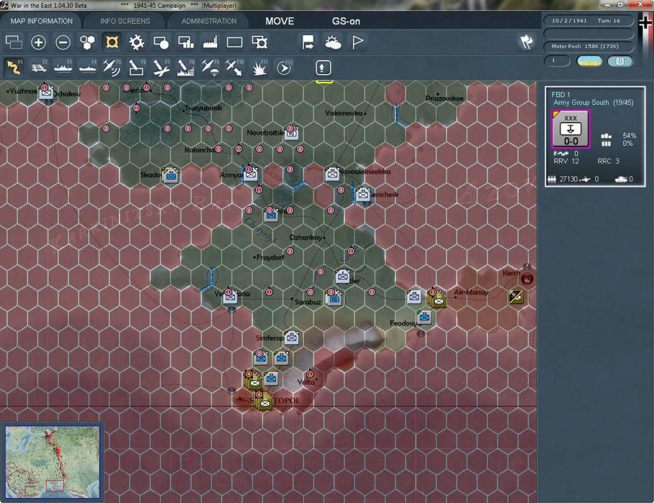The width and height of the screenshot is (654, 503).
Task: Click the crossed flags end-turn icon
Action: coord(526,42)
